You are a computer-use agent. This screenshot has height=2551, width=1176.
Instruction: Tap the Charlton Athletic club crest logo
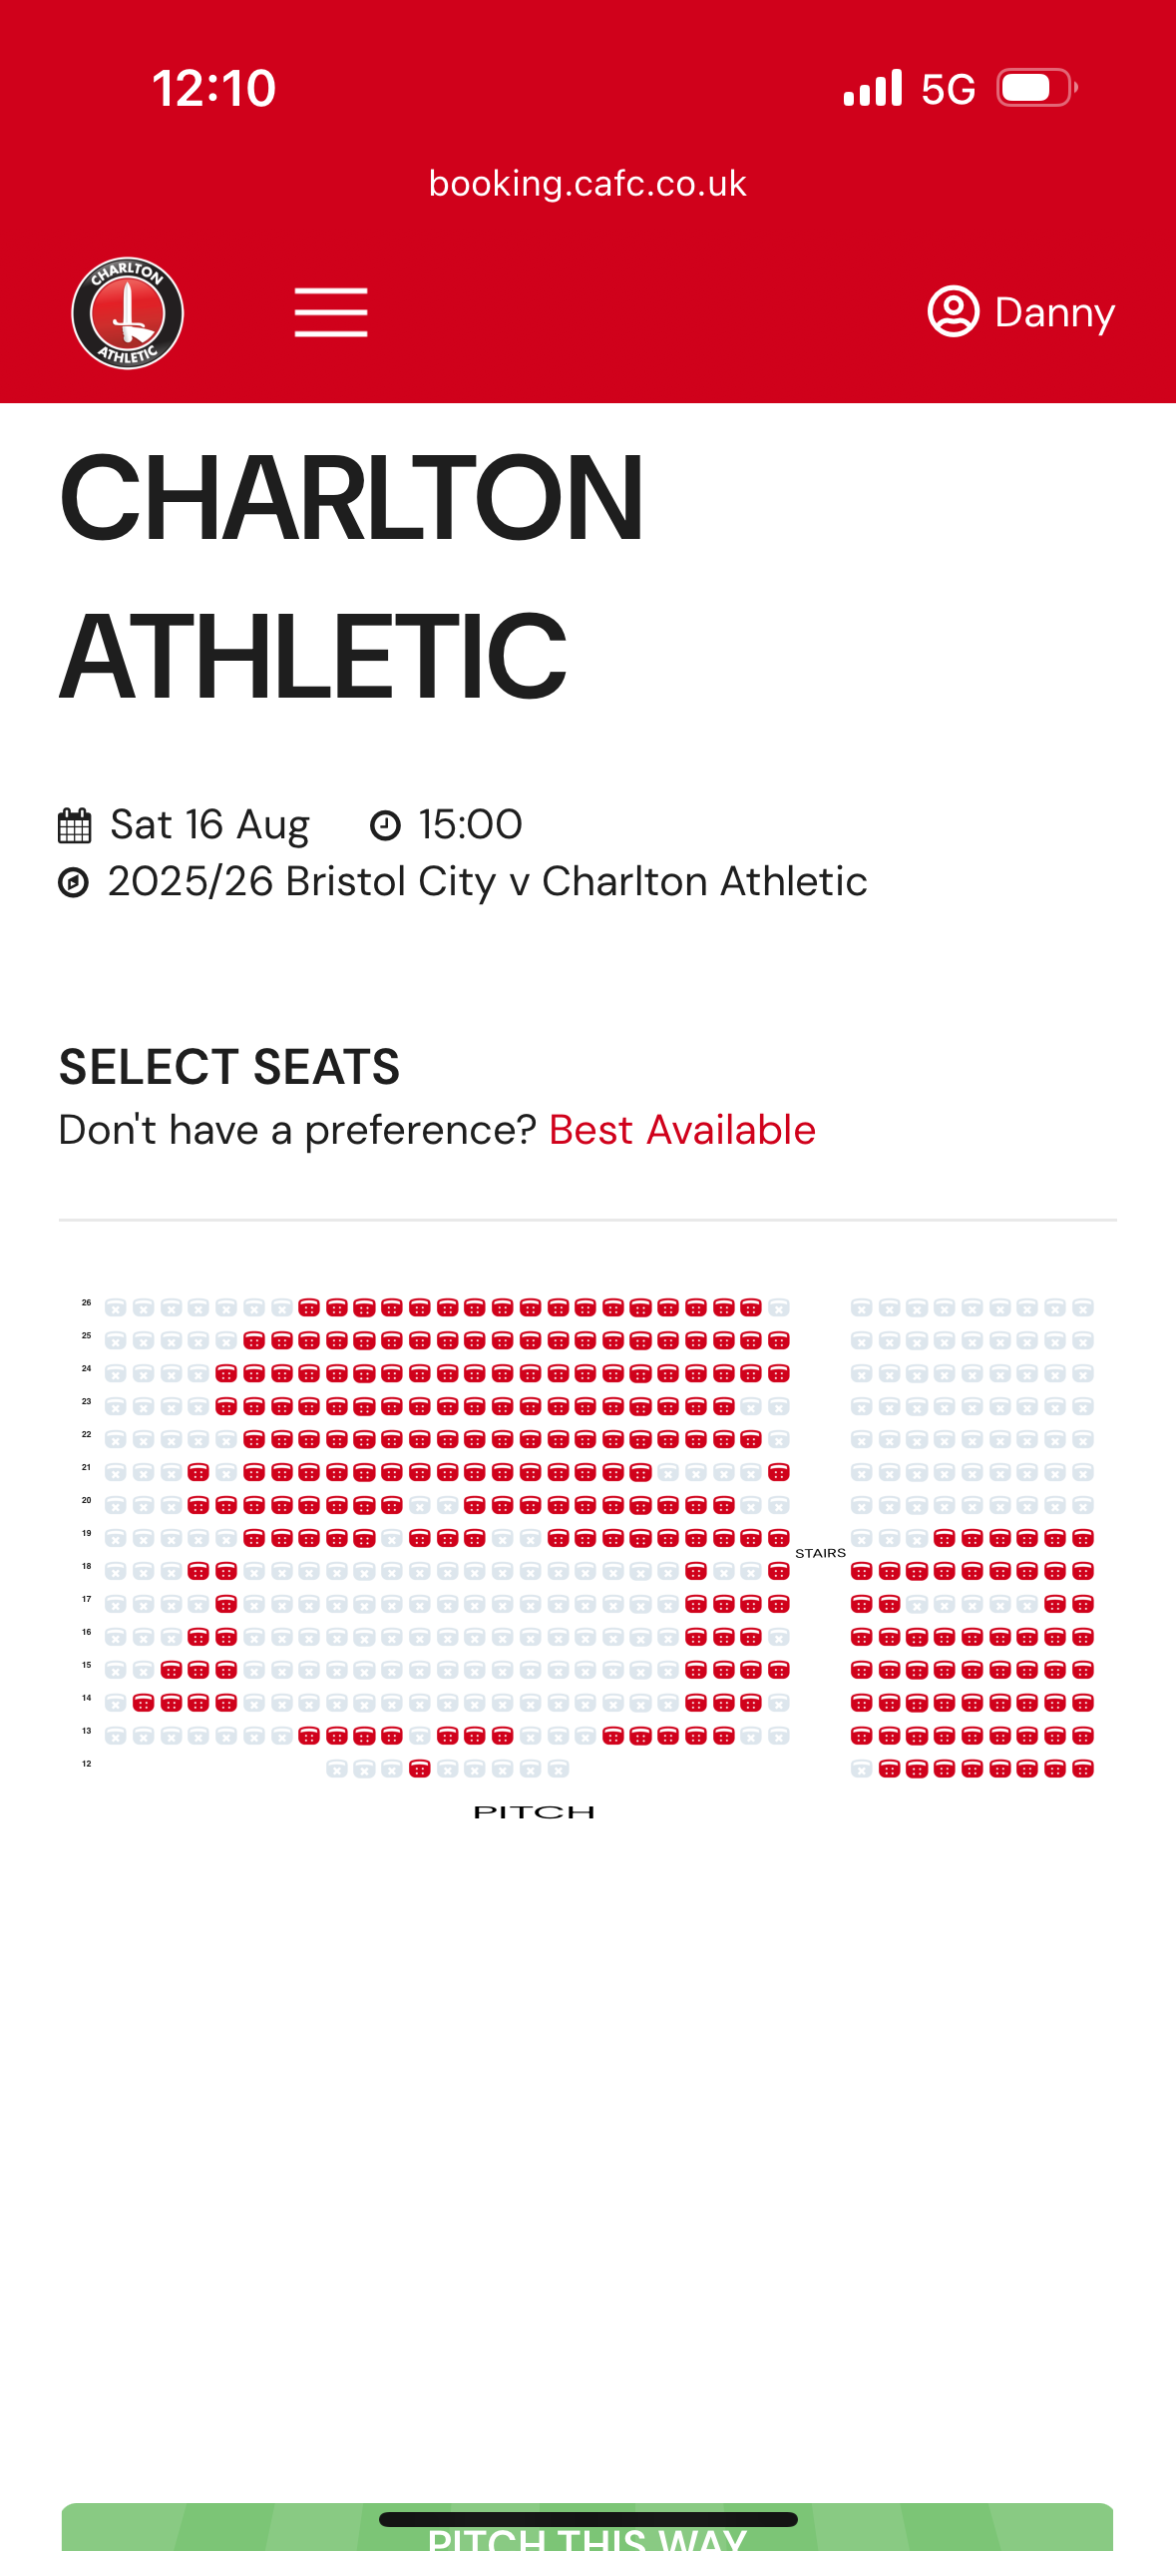128,313
